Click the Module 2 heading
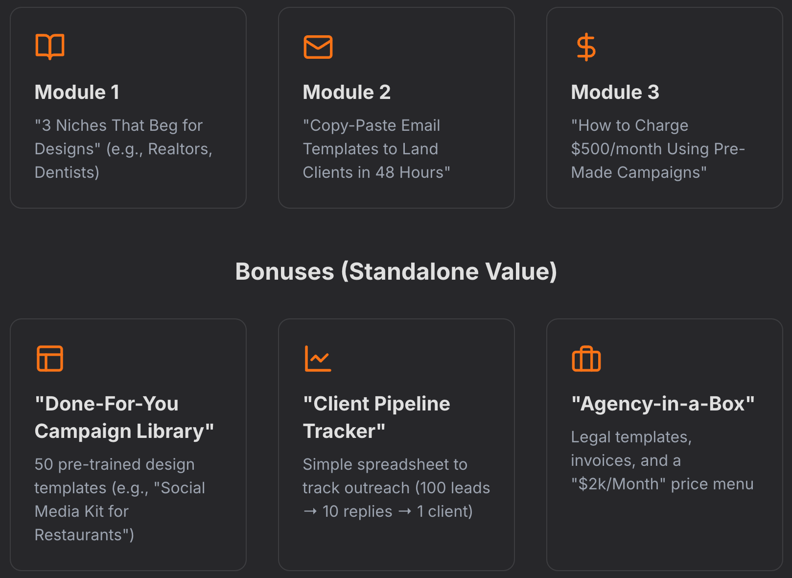Screen dimensions: 792x578 point(347,92)
